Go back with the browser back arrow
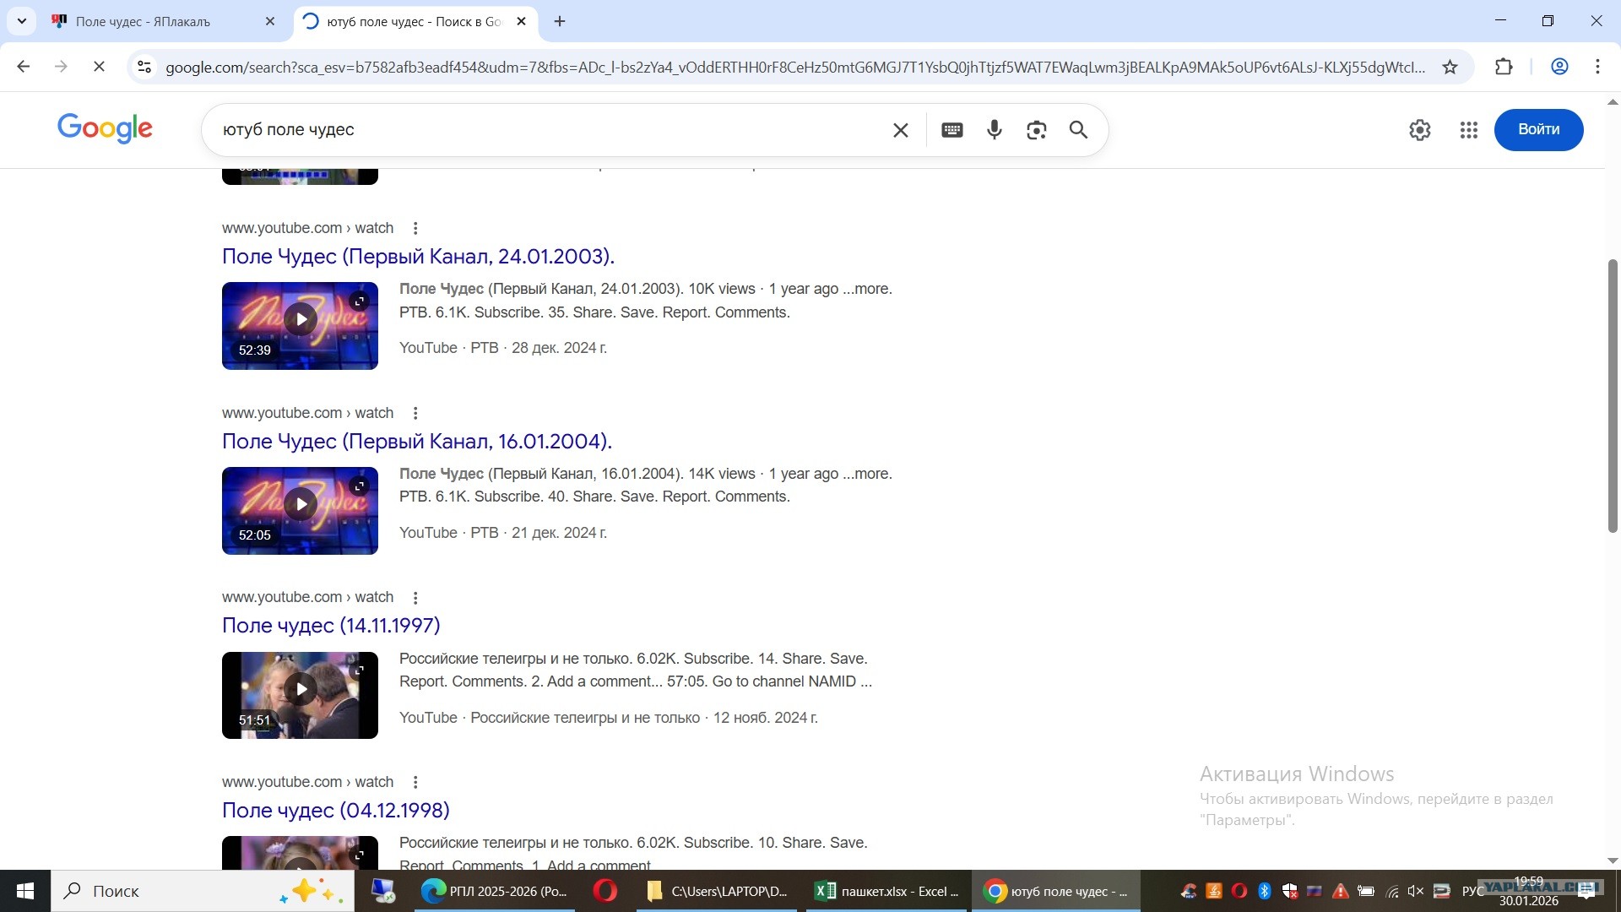1621x912 pixels. (24, 67)
